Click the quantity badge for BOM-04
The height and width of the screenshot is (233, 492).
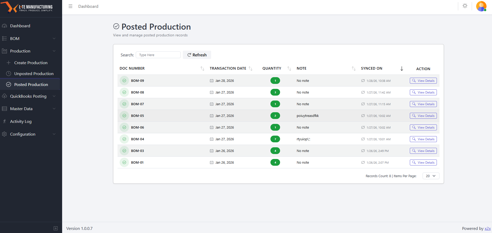pyautogui.click(x=275, y=139)
